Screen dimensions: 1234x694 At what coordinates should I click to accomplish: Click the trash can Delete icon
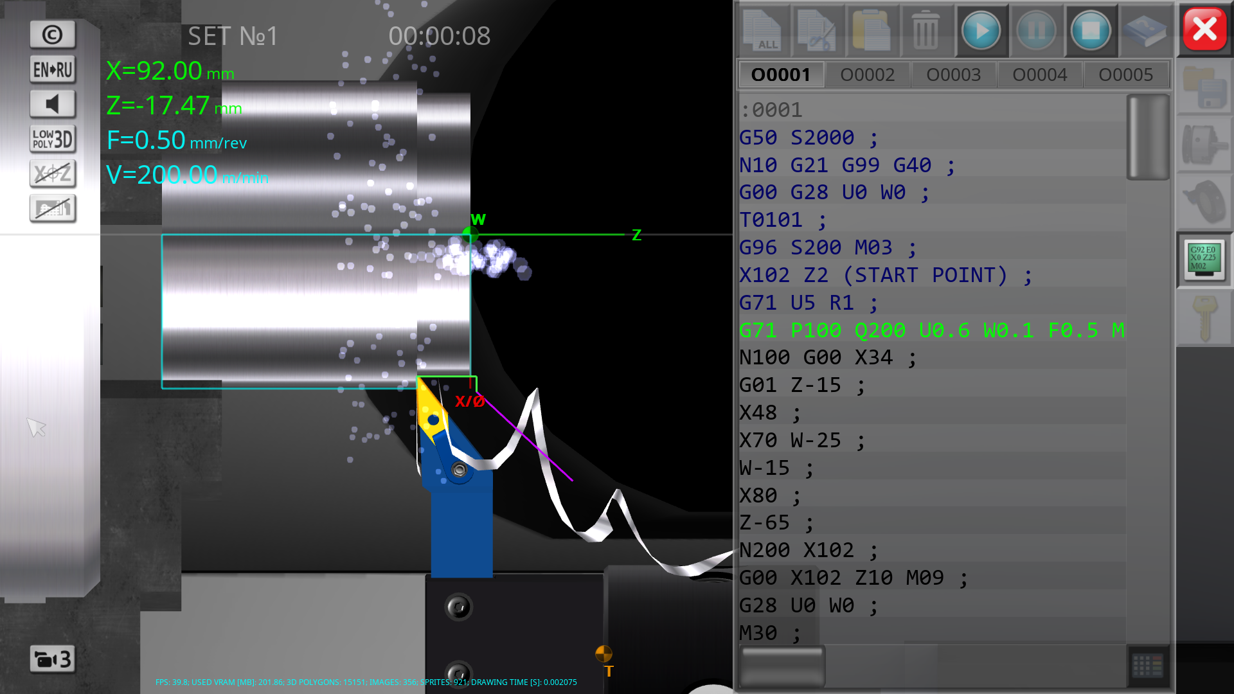coord(926,30)
